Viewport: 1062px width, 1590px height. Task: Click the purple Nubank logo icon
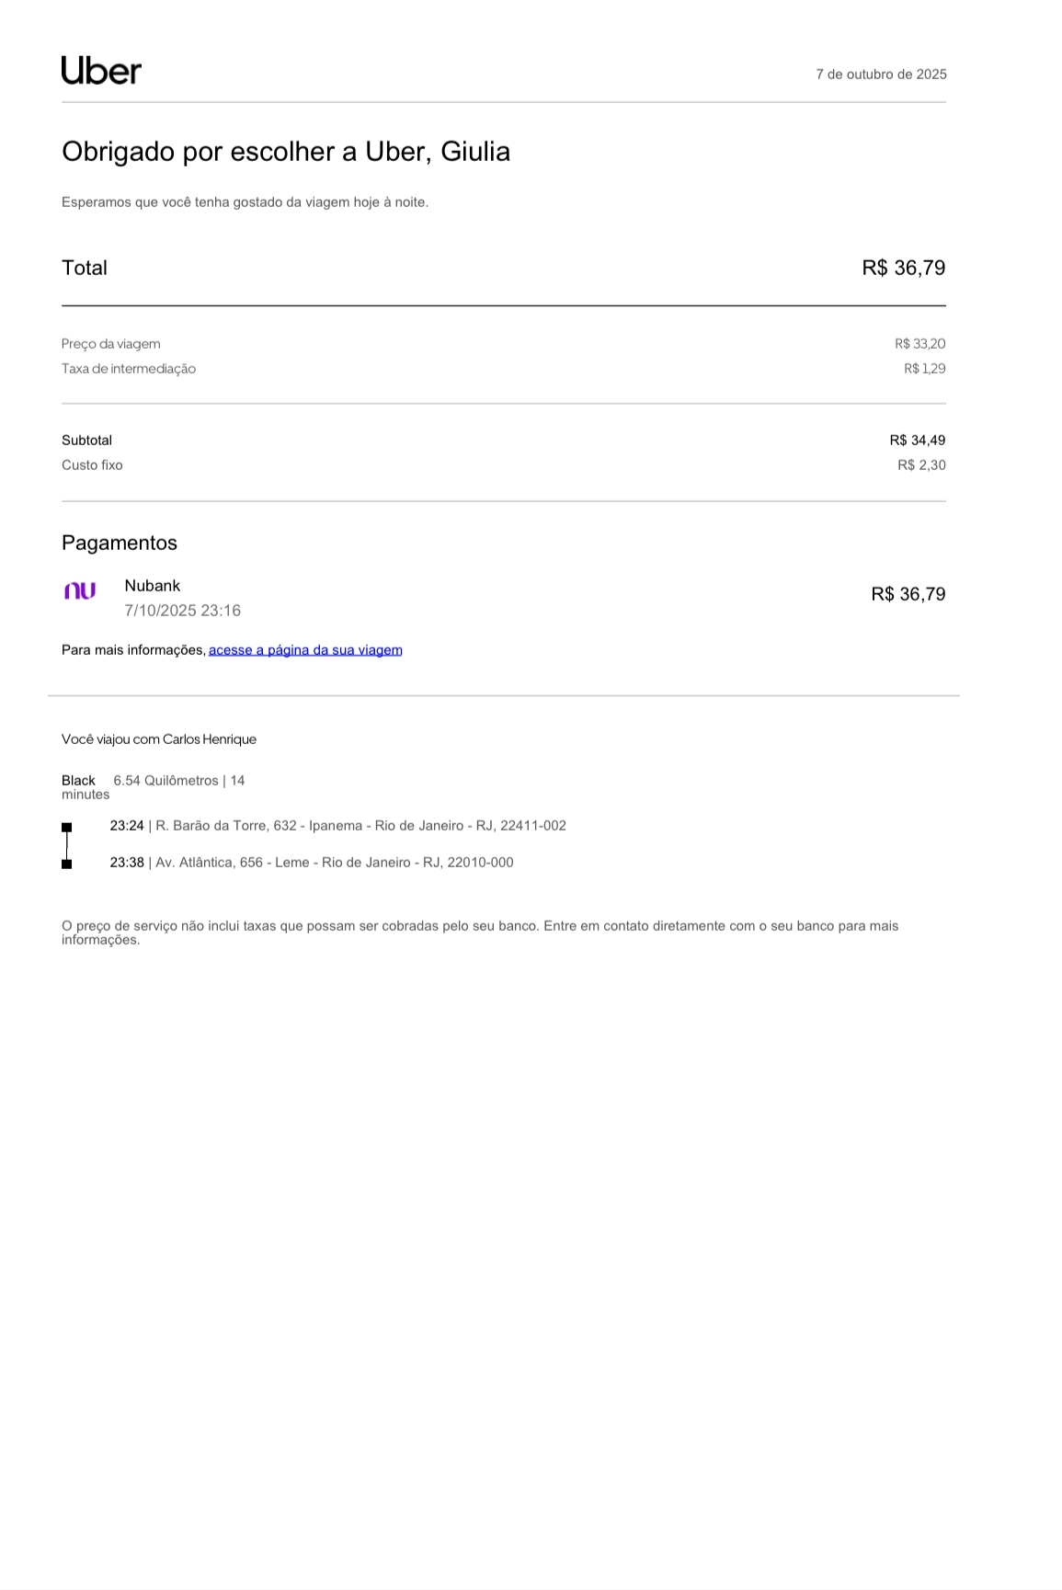pyautogui.click(x=80, y=591)
